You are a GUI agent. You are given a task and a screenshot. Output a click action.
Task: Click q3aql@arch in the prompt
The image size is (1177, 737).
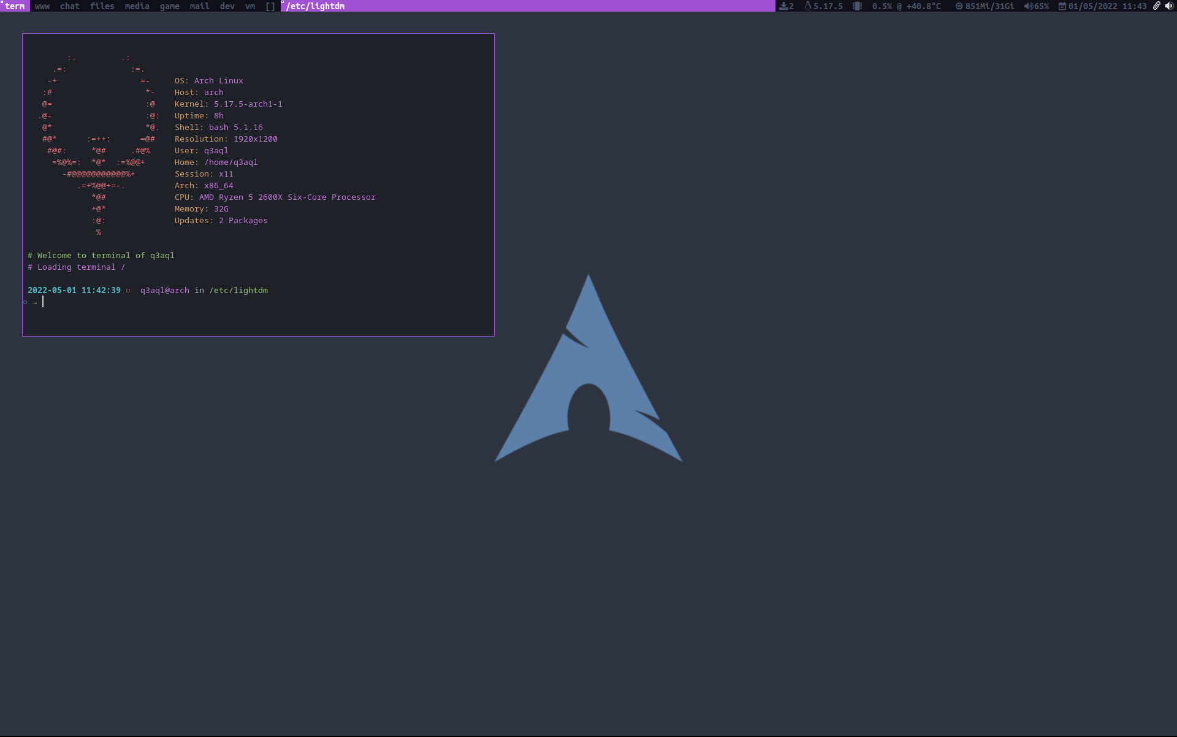pyautogui.click(x=165, y=290)
